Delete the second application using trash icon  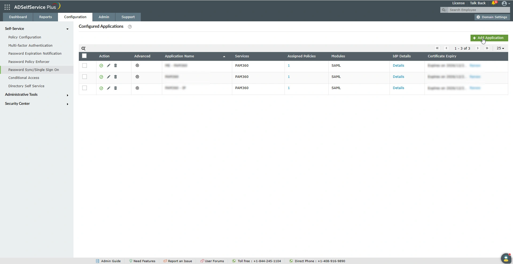click(x=115, y=77)
